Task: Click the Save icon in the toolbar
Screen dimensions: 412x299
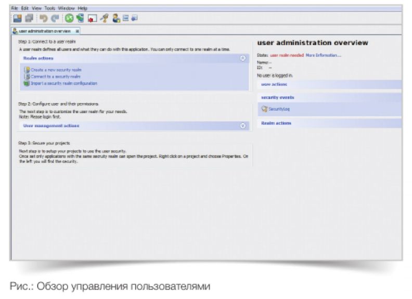Action: [16, 18]
